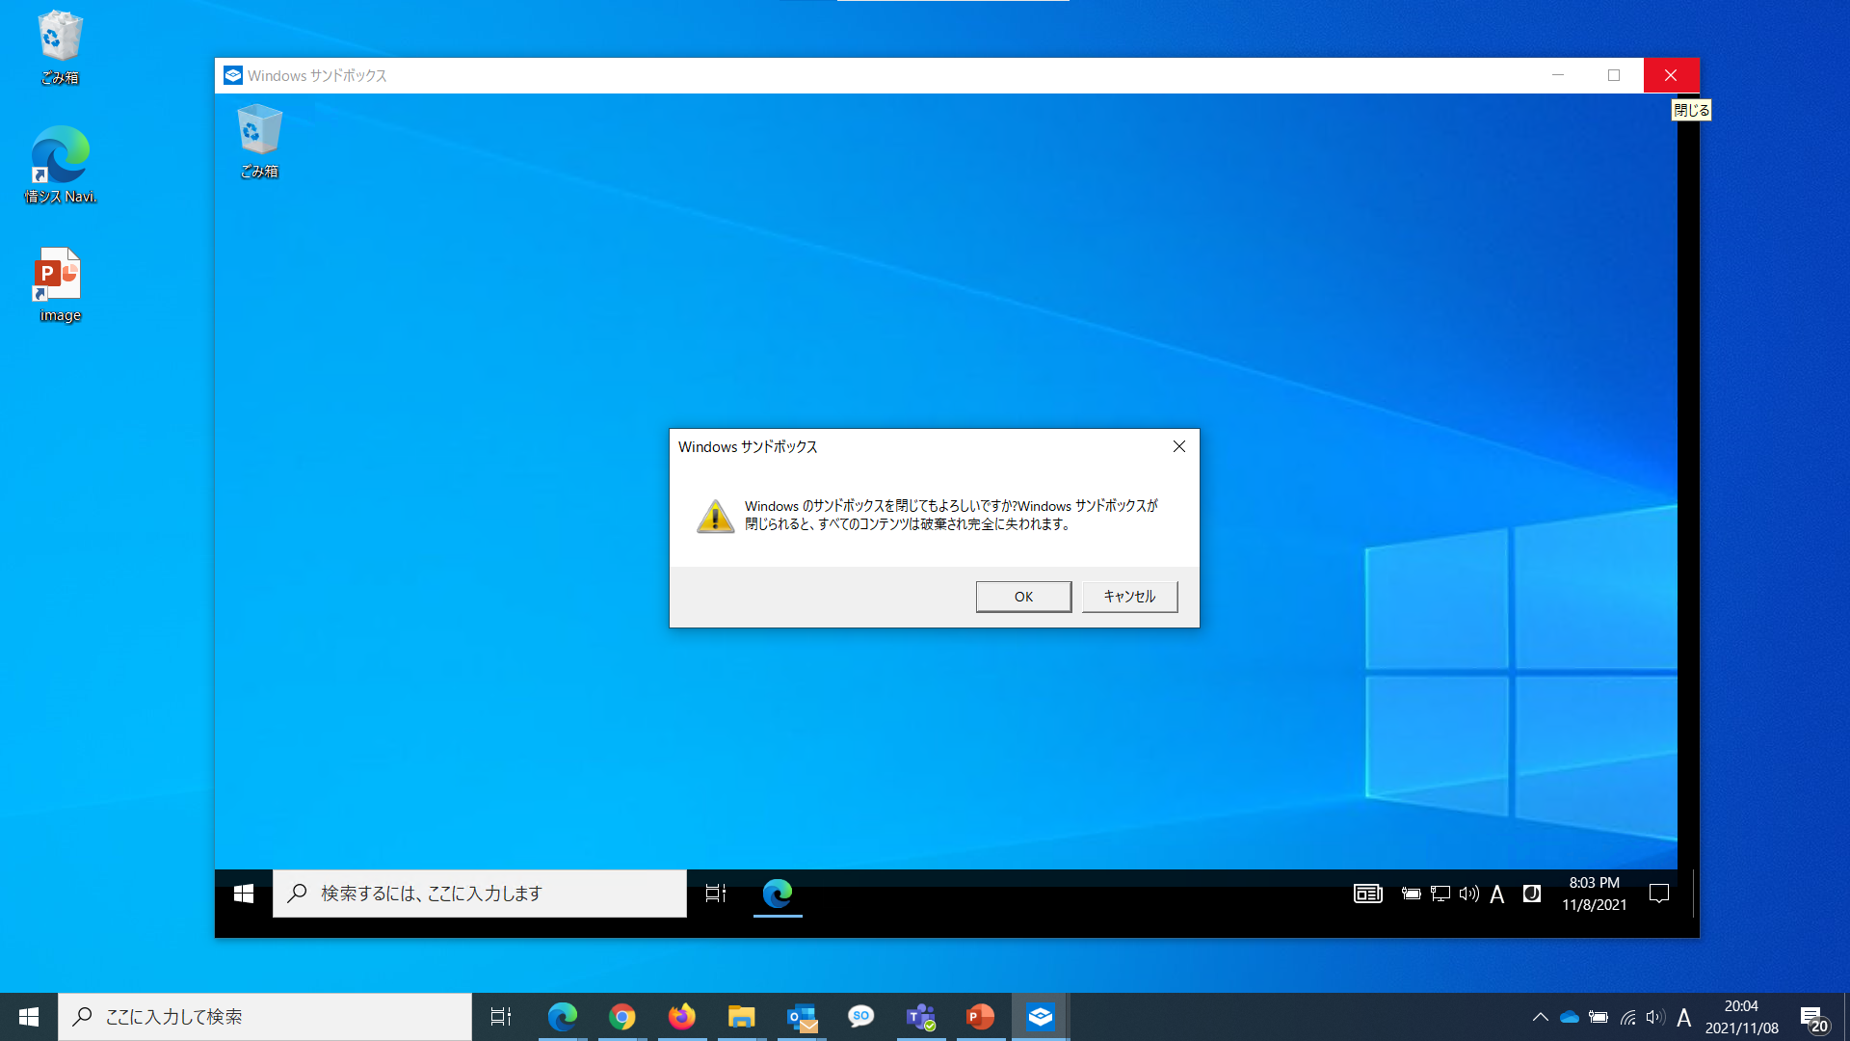Click the yellow warning triangle icon in dialog
The height and width of the screenshot is (1041, 1850).
(715, 516)
